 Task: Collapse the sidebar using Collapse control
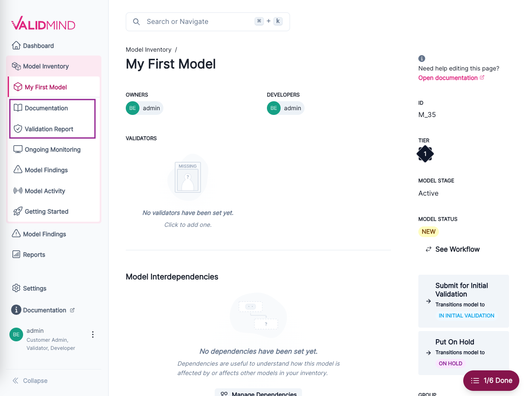pyautogui.click(x=30, y=381)
